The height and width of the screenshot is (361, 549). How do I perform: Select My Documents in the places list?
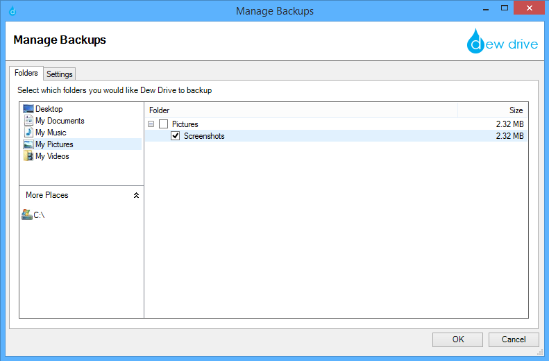coord(60,121)
